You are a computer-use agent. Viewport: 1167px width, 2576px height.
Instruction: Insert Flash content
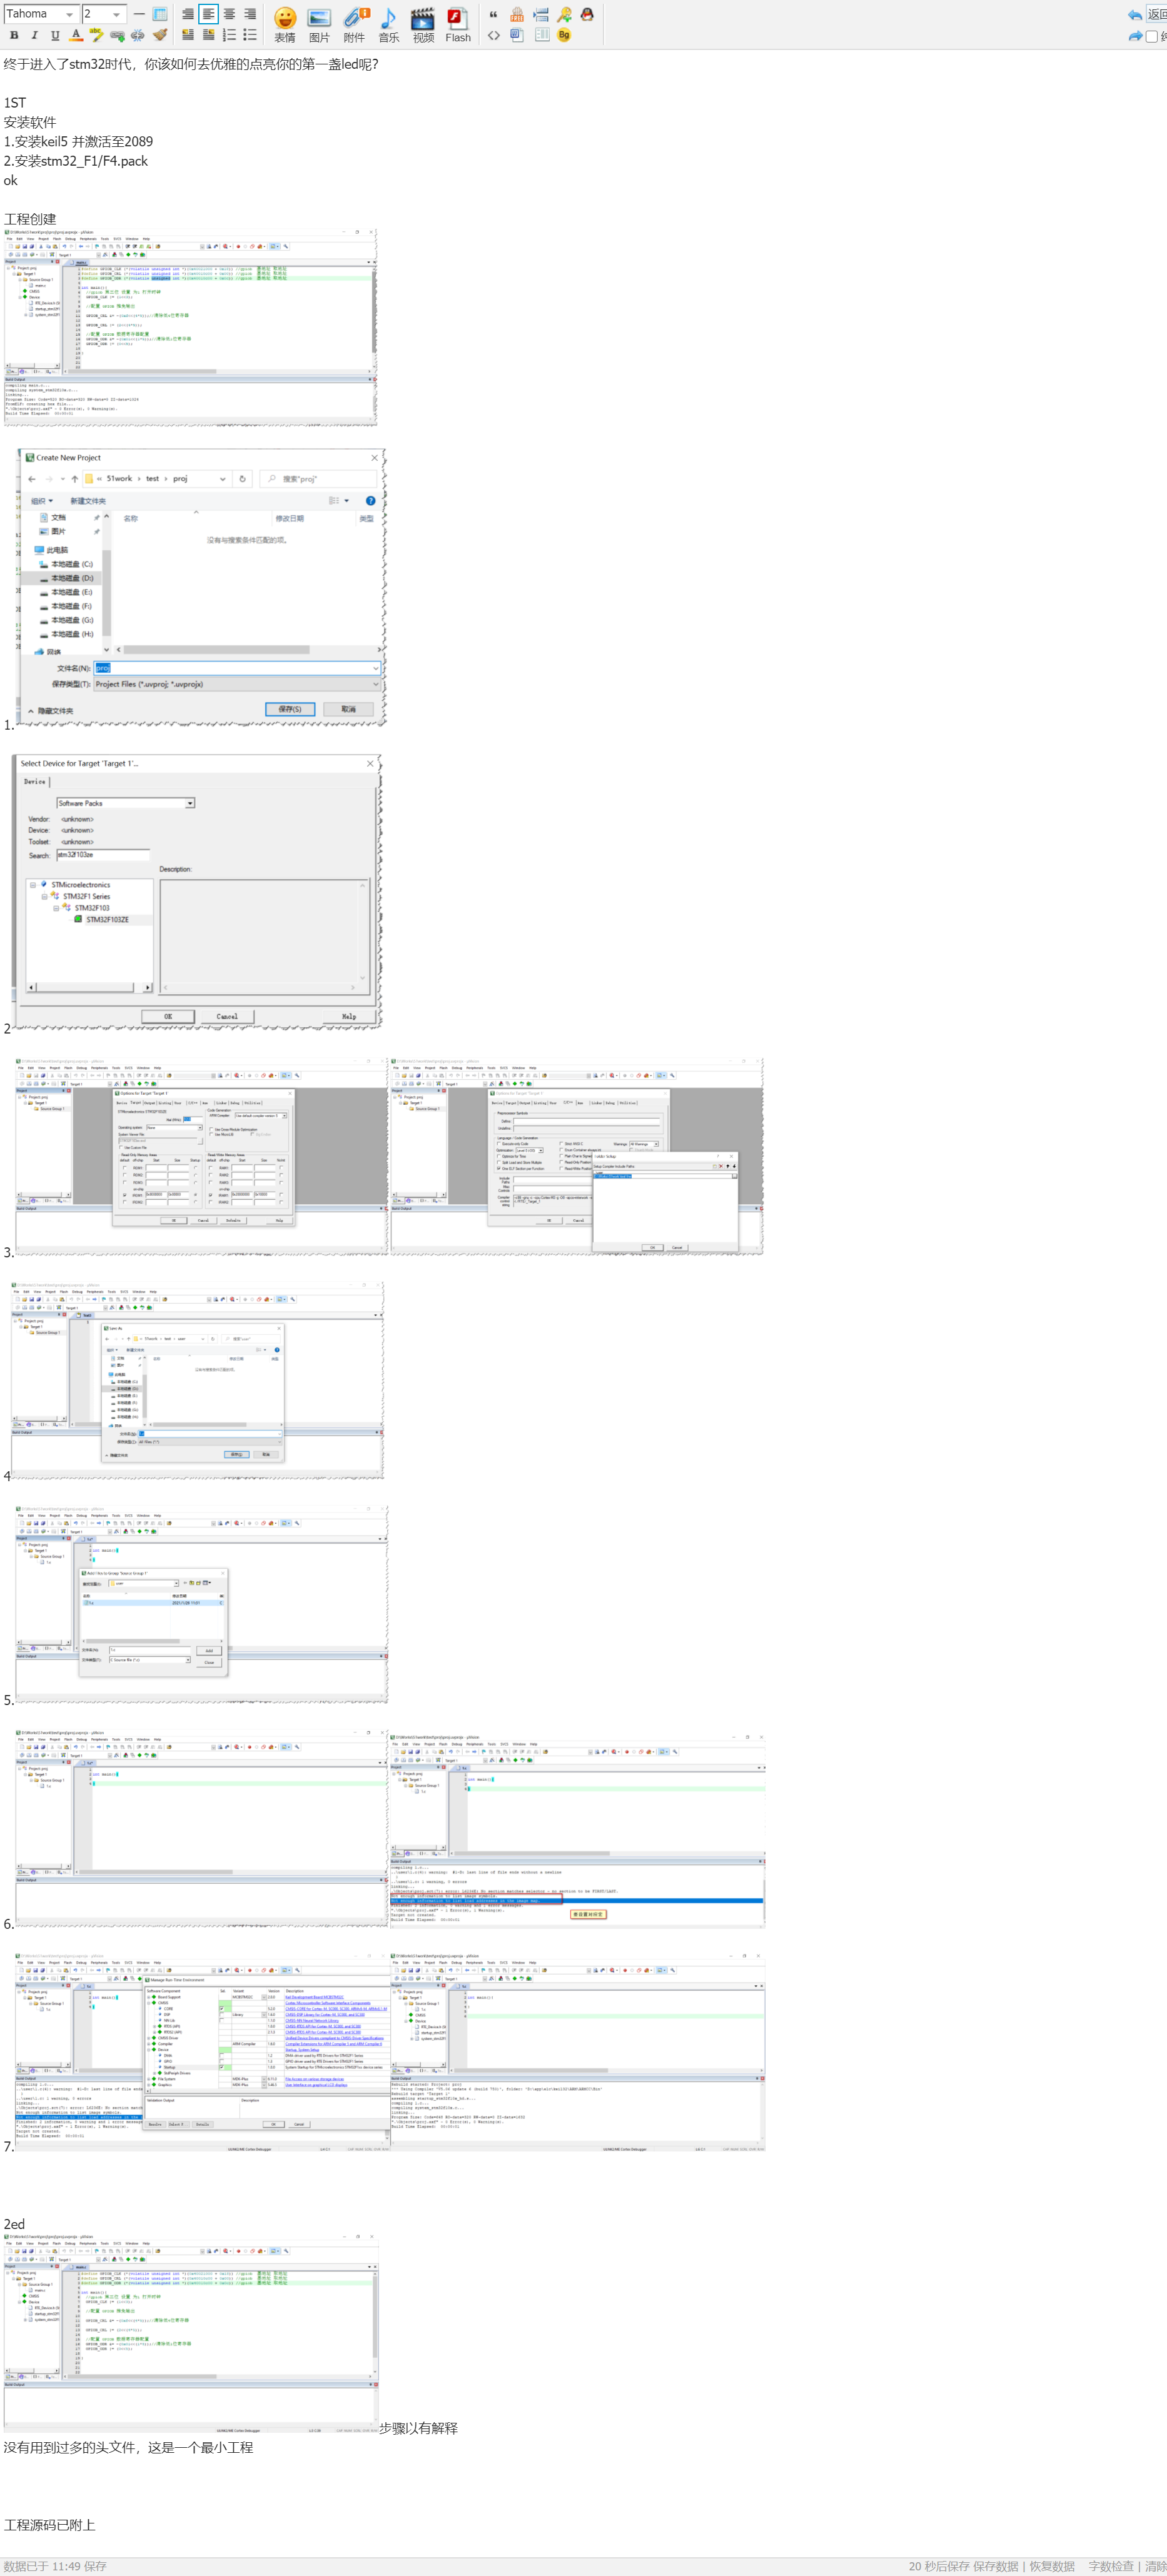tap(458, 25)
